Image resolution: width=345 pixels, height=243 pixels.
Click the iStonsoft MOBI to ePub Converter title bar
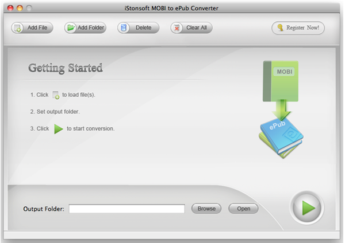click(172, 8)
